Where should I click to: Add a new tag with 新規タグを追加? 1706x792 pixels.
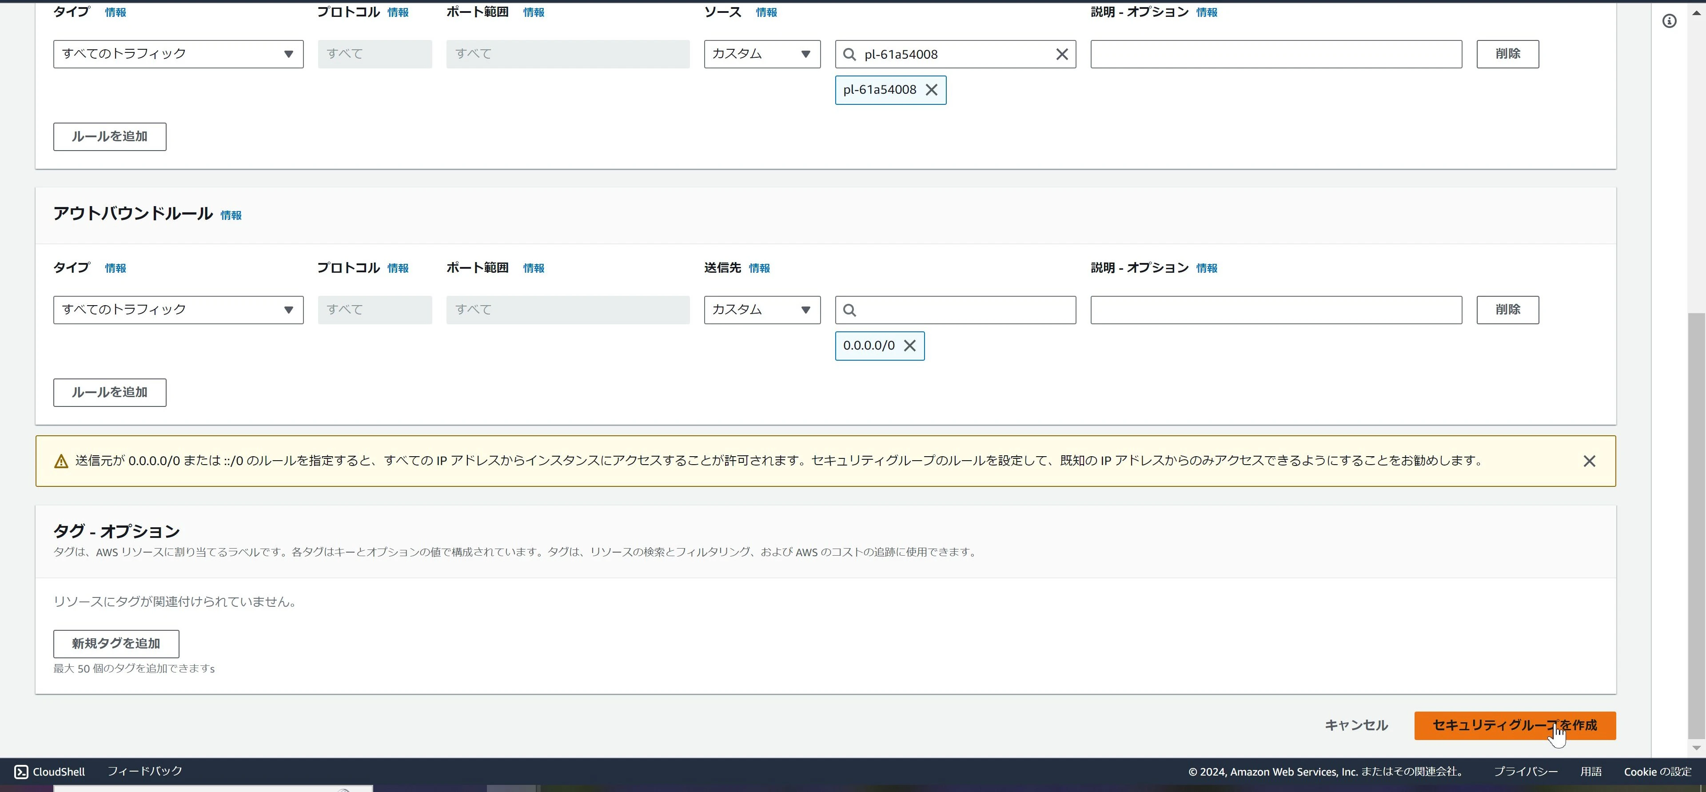pyautogui.click(x=116, y=644)
